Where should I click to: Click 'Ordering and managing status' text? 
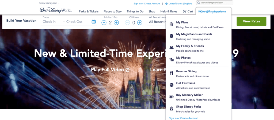click(x=193, y=39)
